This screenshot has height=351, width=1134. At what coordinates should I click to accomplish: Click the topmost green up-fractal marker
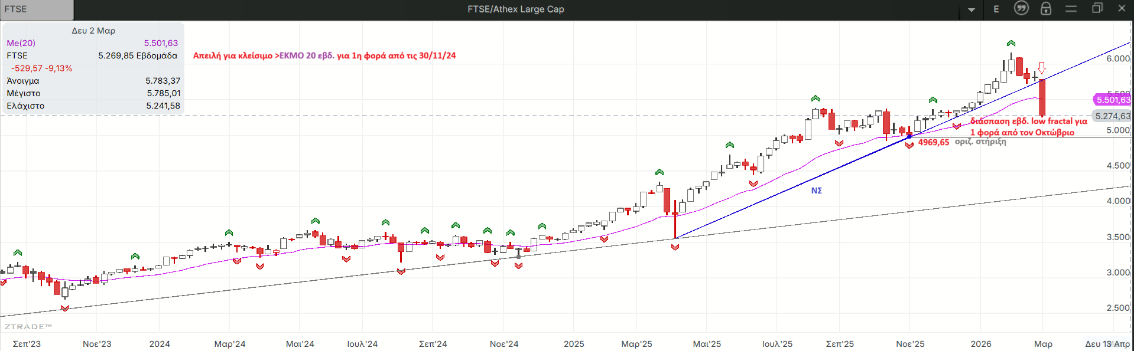pos(1011,43)
